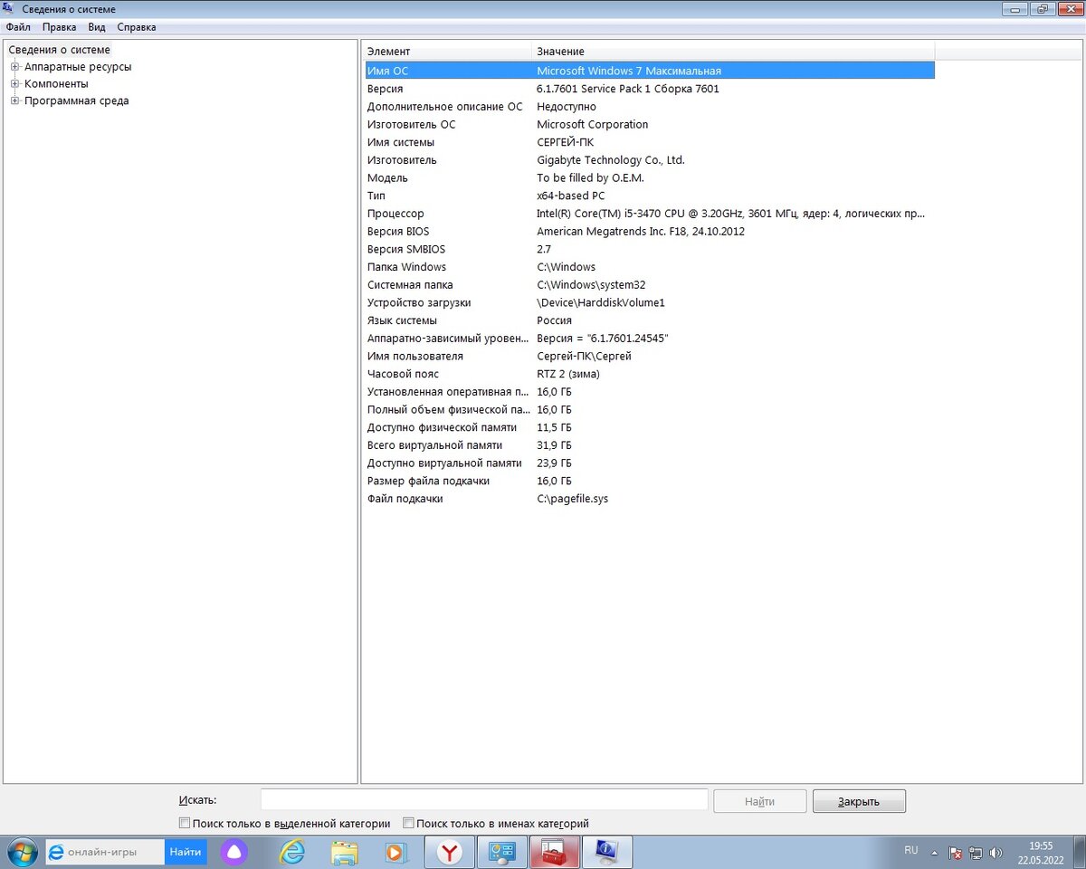Image resolution: width=1086 pixels, height=869 pixels.
Task: Select the Язык системы row
Action: (649, 320)
